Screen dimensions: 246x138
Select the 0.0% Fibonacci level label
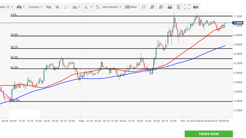pos(14,15)
